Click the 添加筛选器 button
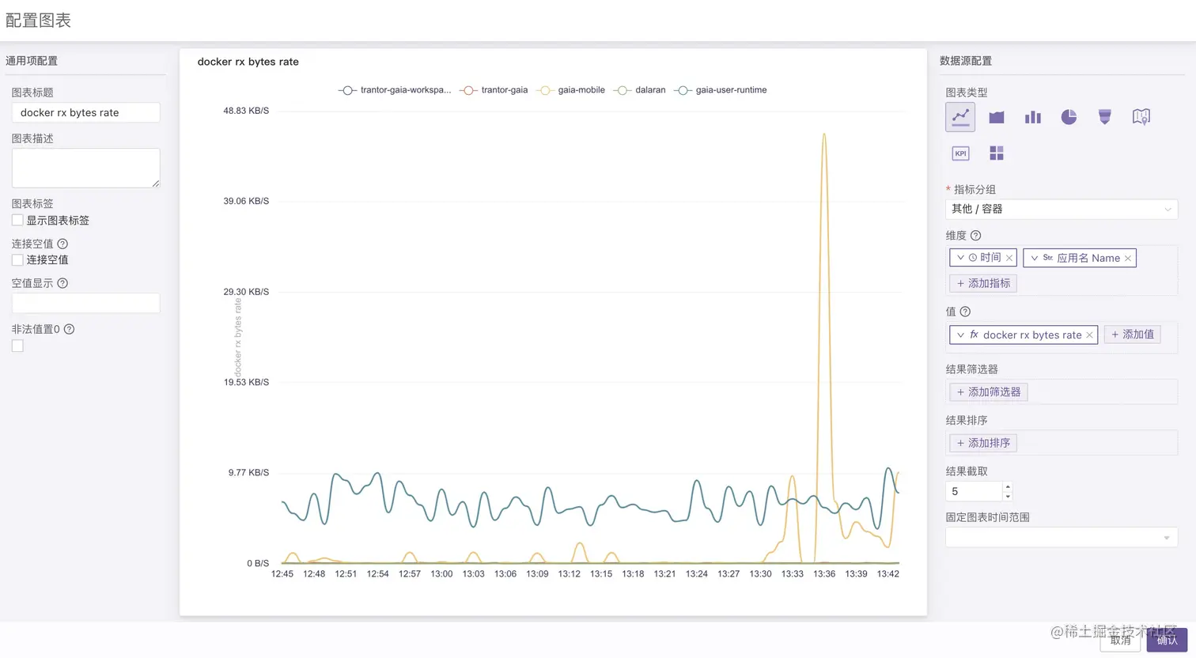This screenshot has width=1196, height=658. (x=988, y=391)
